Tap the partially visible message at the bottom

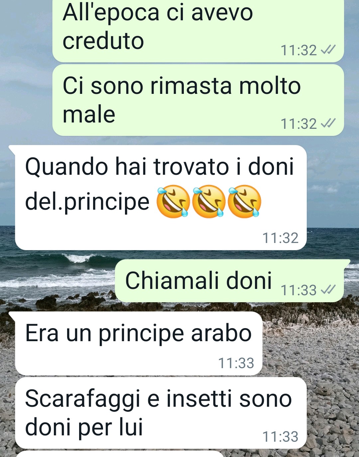[120, 454]
